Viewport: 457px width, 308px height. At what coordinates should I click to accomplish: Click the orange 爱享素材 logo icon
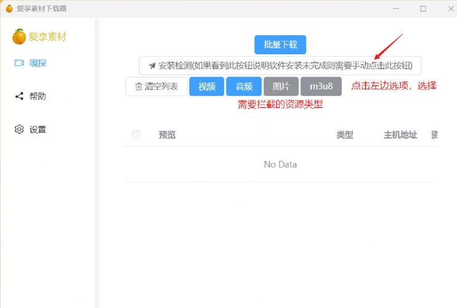[x=19, y=37]
